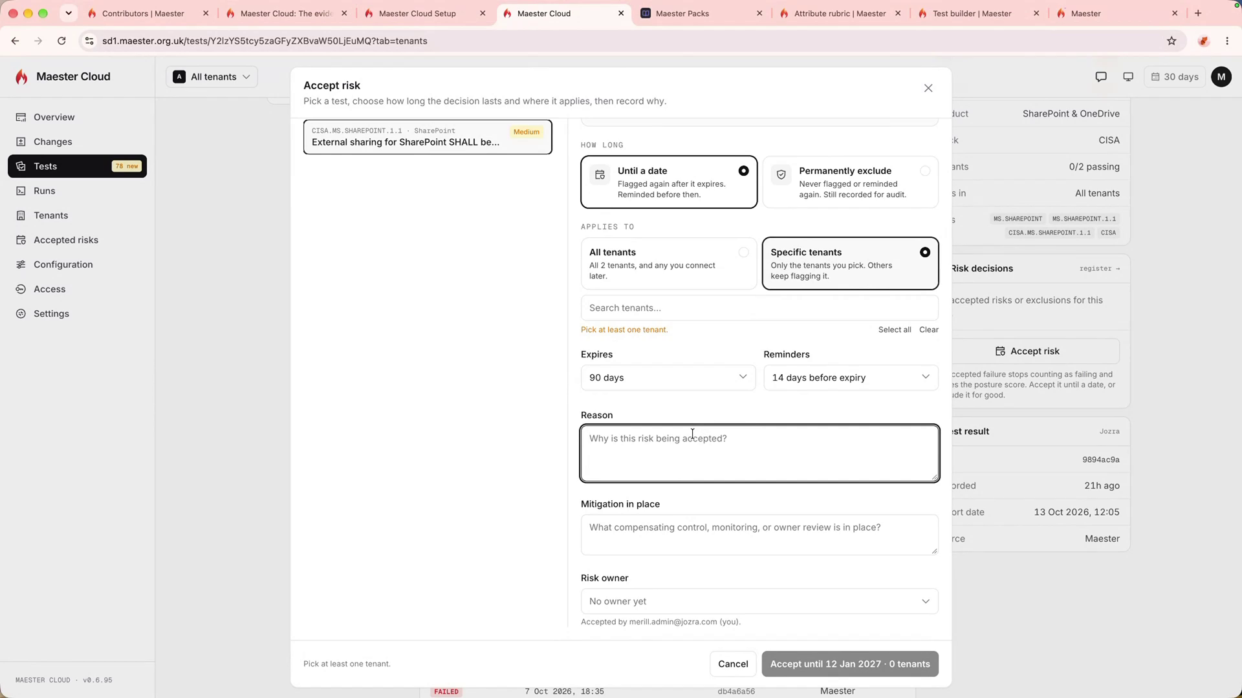Viewport: 1242px width, 698px height.
Task: Click the monitor display icon in header
Action: 1128,77
